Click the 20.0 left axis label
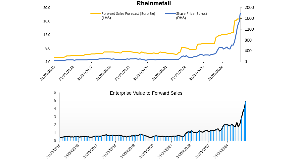Image resolution: width=298 pixels, height=164 pixels. click(x=47, y=8)
